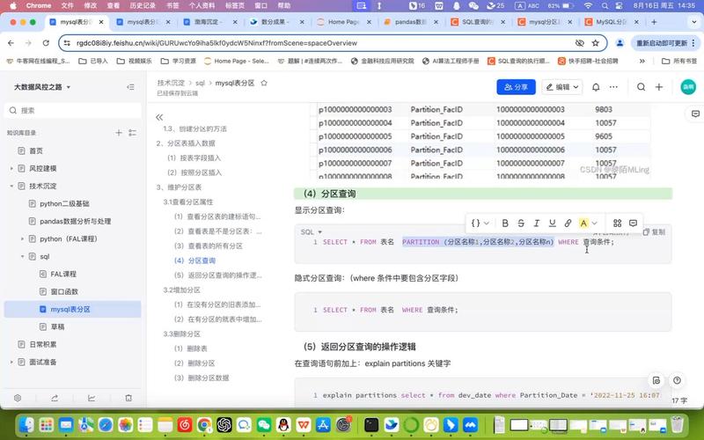Image resolution: width=704 pixels, height=440 pixels.
Task: Open the highlight color dropdown arrow
Action: point(595,224)
